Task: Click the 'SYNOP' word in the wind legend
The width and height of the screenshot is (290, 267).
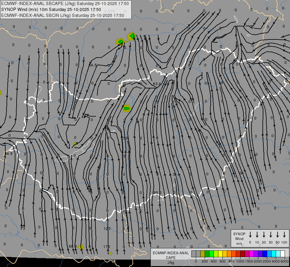Action: 239,234
